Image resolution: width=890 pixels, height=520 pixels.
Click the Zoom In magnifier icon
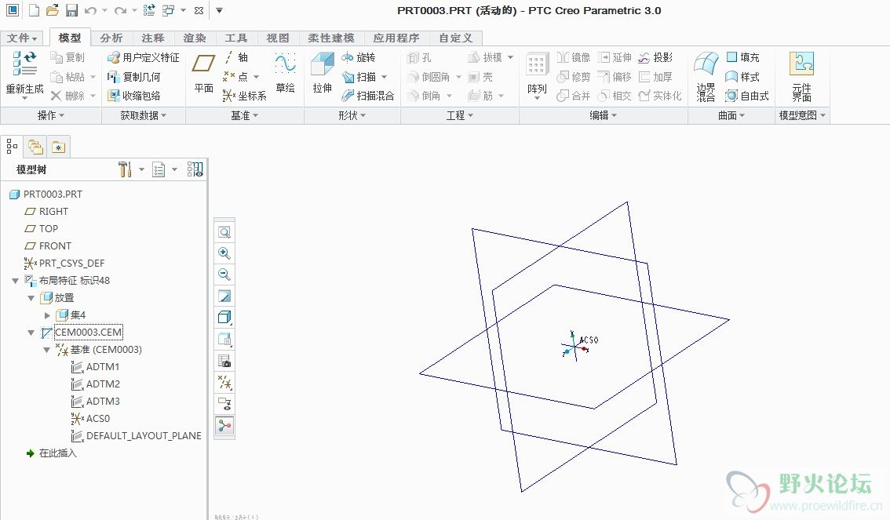224,253
